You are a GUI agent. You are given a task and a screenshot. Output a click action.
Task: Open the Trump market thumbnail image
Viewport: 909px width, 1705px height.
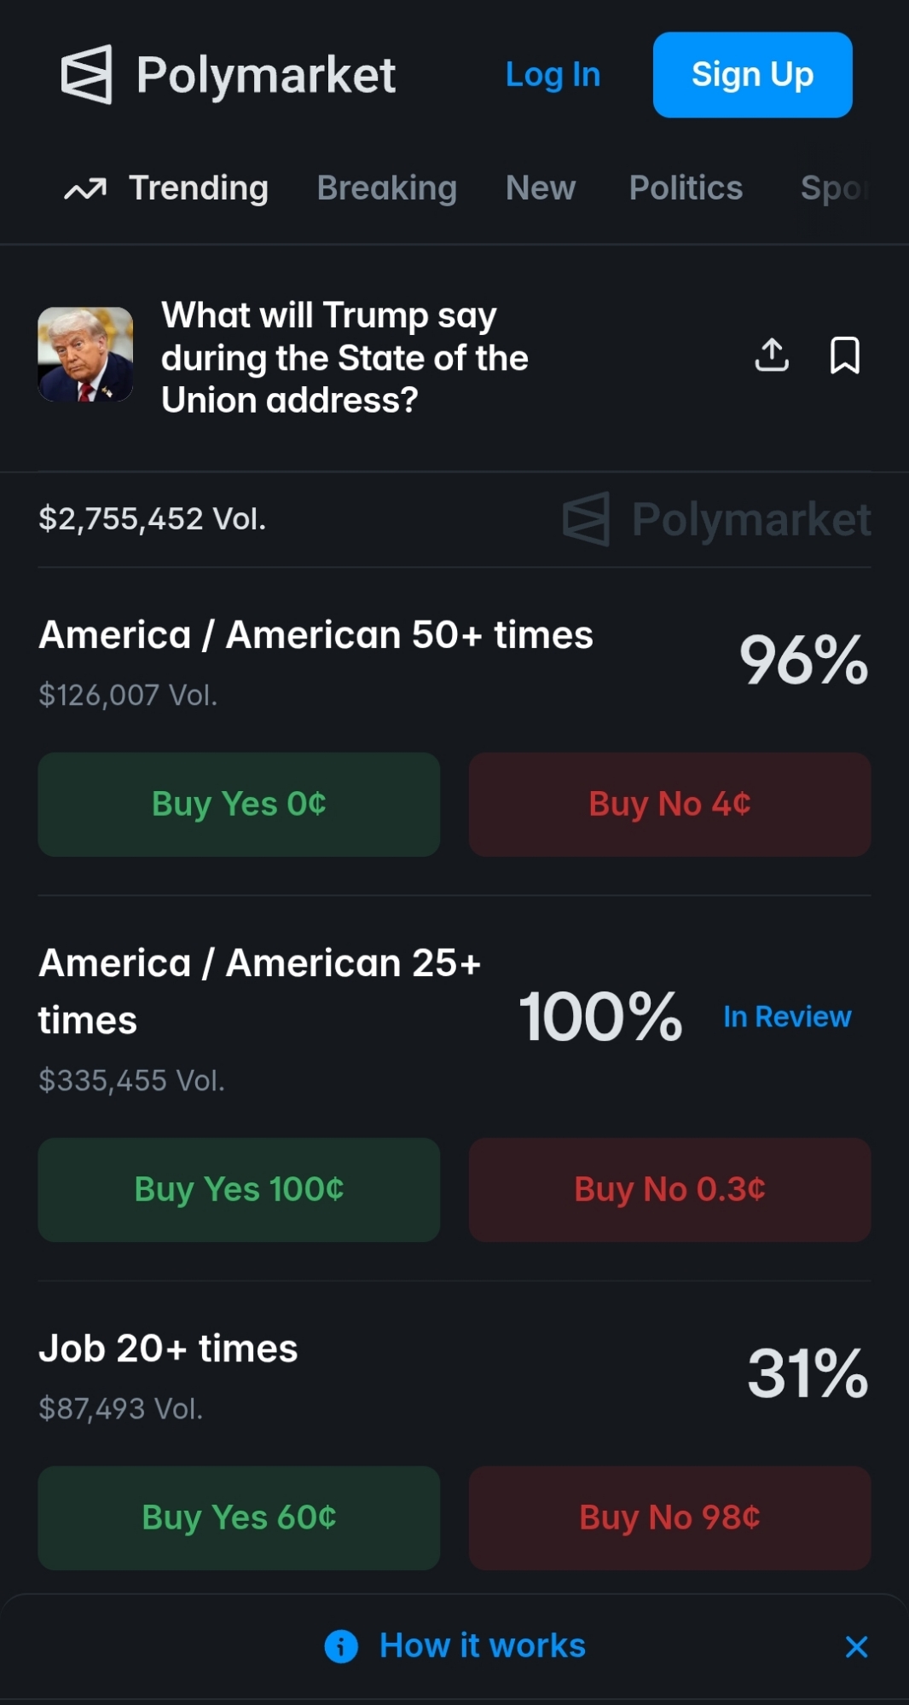(x=85, y=355)
